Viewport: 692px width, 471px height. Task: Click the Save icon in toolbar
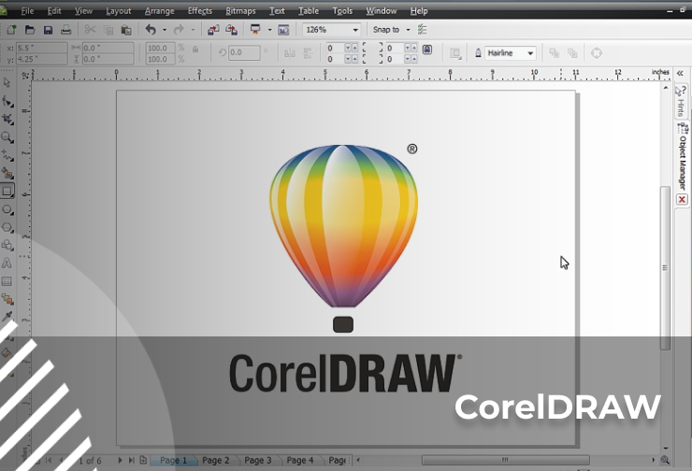tap(48, 30)
